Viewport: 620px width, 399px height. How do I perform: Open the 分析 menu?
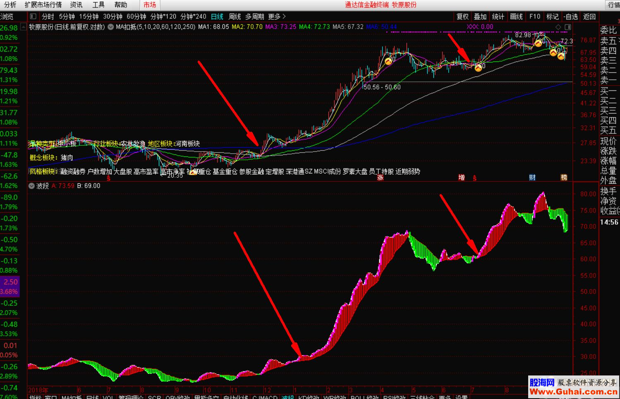pyautogui.click(x=10, y=5)
